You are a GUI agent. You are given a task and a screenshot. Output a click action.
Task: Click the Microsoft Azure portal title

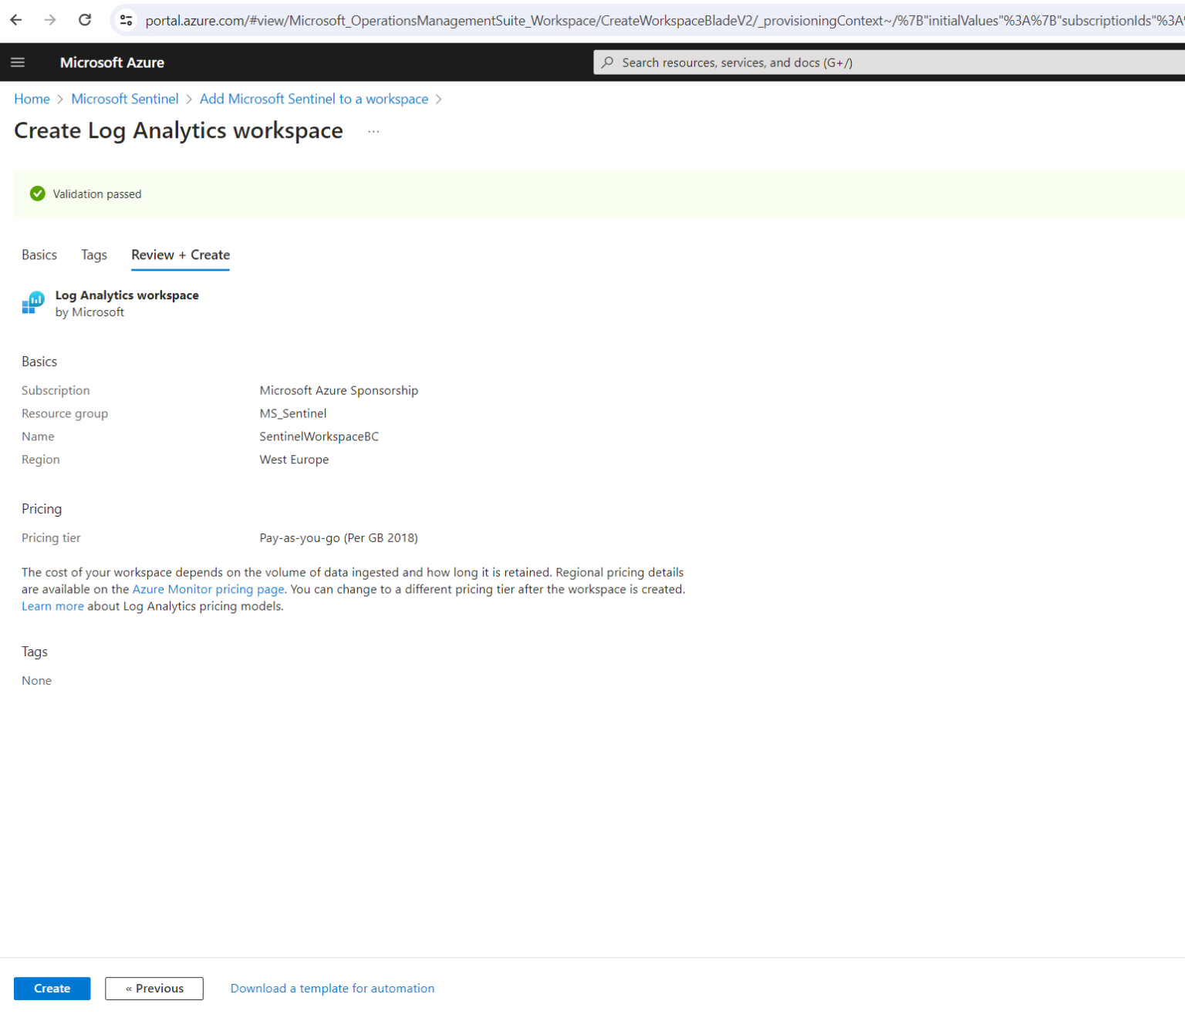click(112, 62)
